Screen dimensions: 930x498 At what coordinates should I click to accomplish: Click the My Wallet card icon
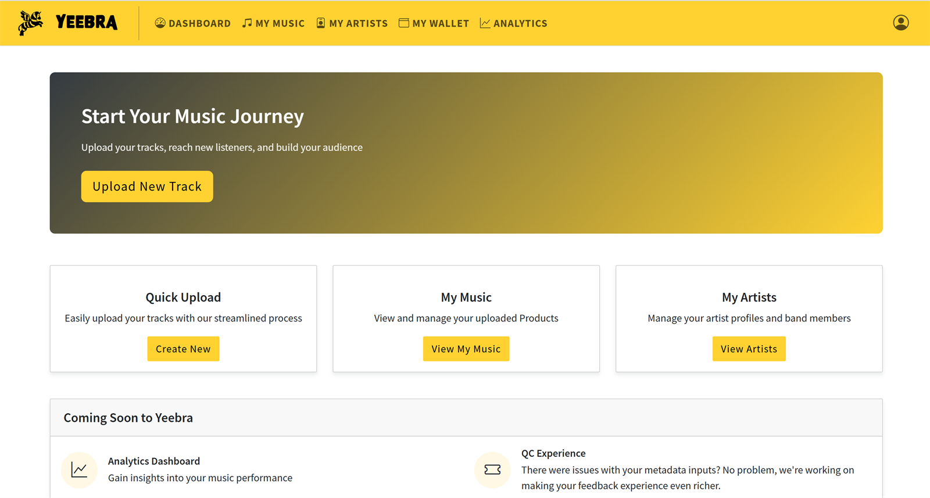pos(403,23)
